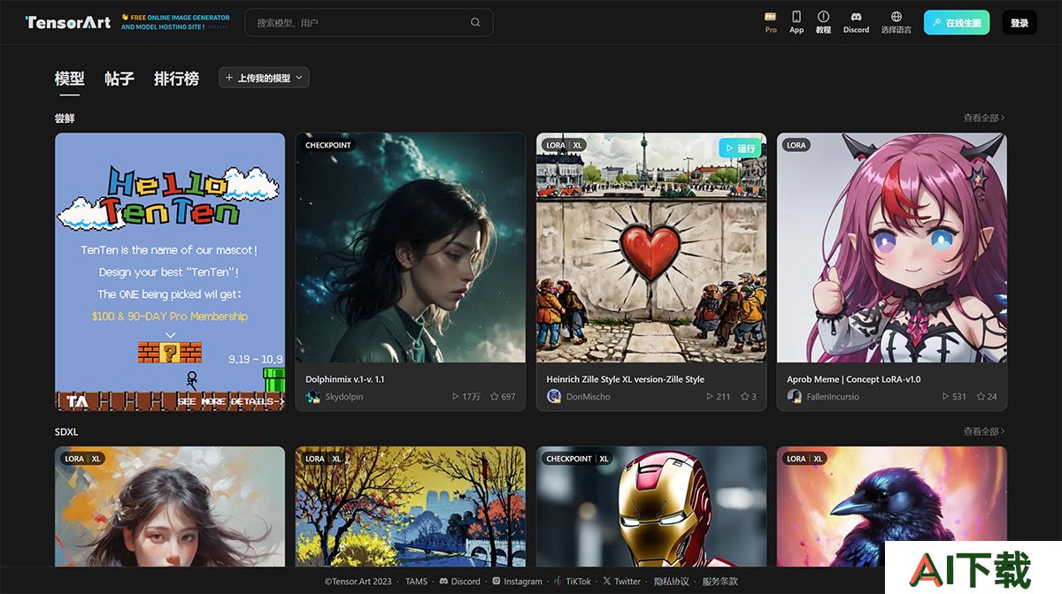Click the Twitter X icon in footer
The width and height of the screenshot is (1062, 594).
607,581
